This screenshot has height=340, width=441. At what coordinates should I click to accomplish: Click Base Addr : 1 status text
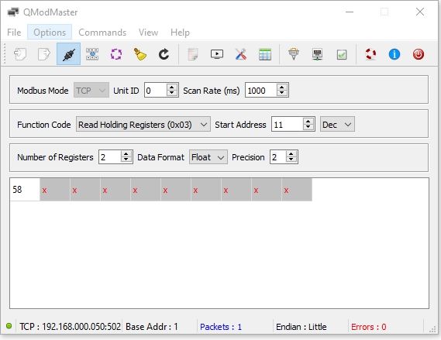click(152, 327)
